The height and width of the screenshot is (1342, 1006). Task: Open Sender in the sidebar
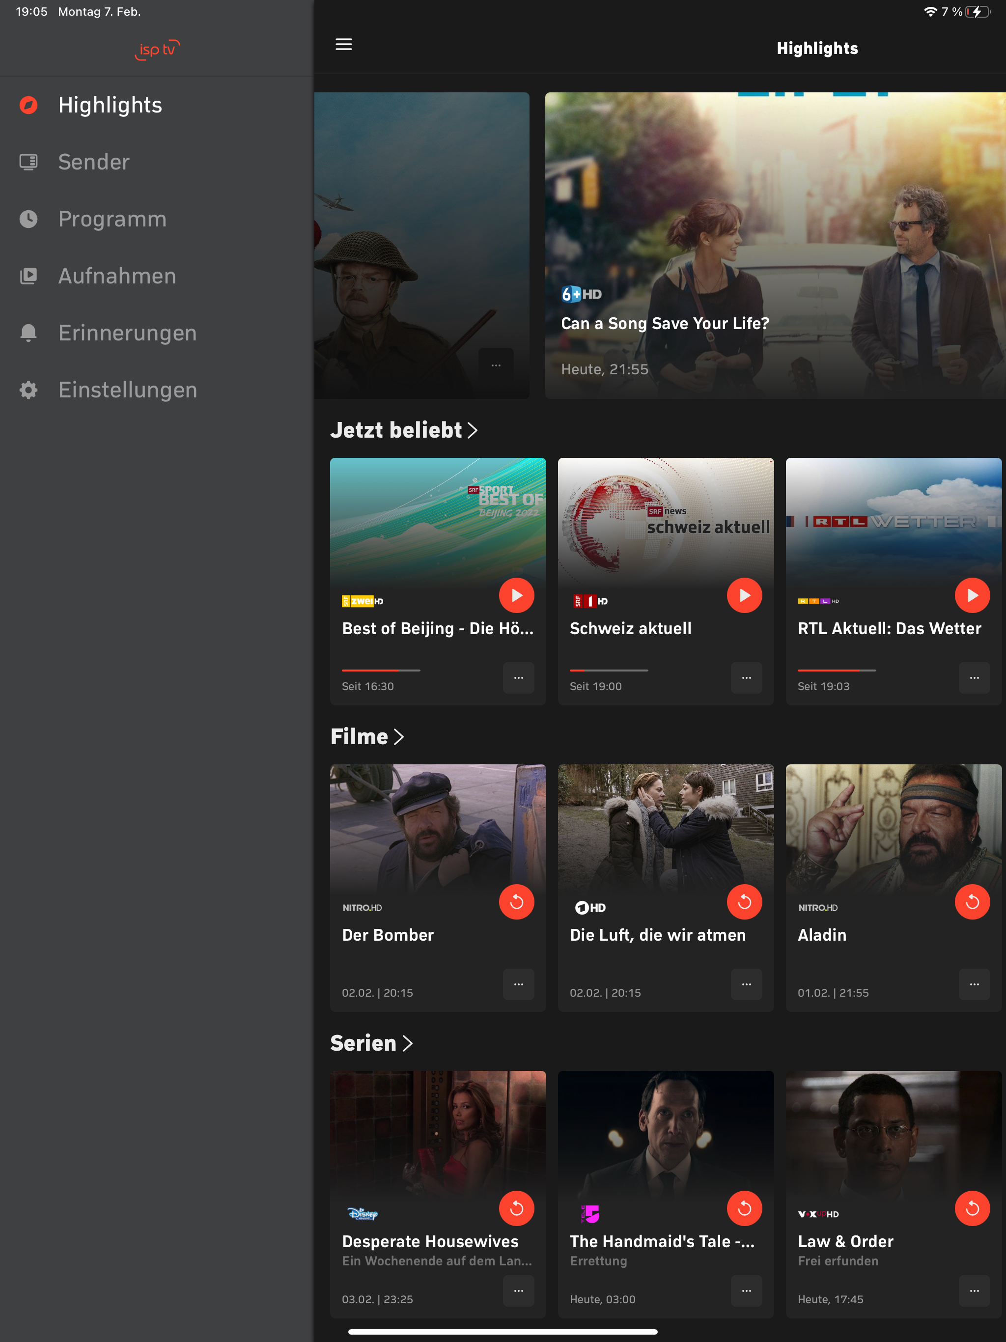tap(93, 162)
